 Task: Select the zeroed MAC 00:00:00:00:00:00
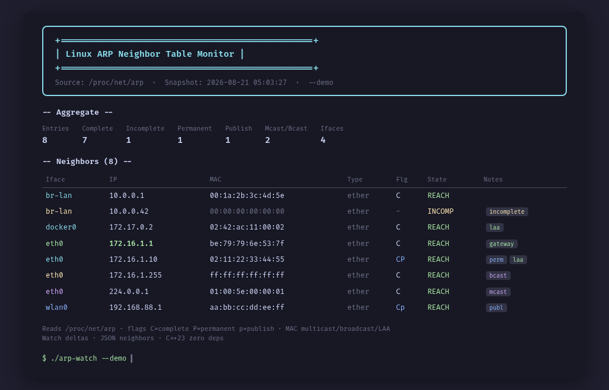tap(247, 211)
